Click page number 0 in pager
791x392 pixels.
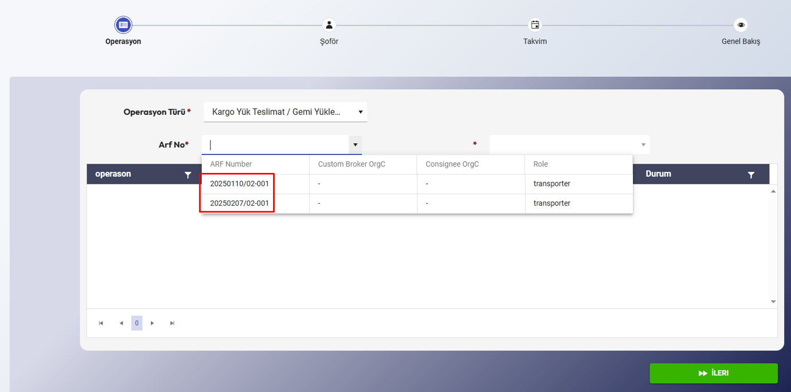pyautogui.click(x=137, y=323)
